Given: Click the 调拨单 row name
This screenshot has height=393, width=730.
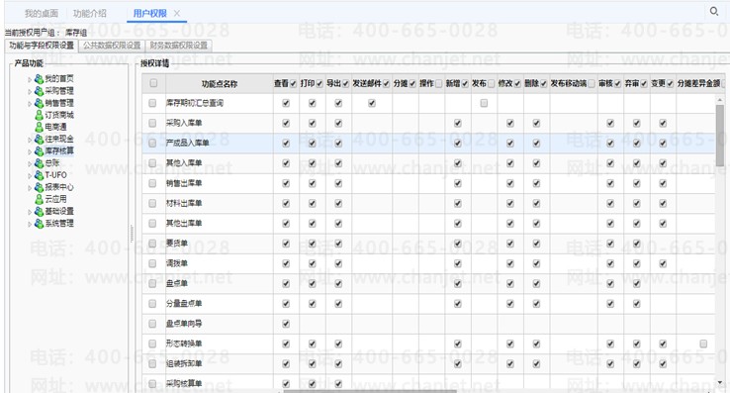Looking at the screenshot, I should point(177,263).
